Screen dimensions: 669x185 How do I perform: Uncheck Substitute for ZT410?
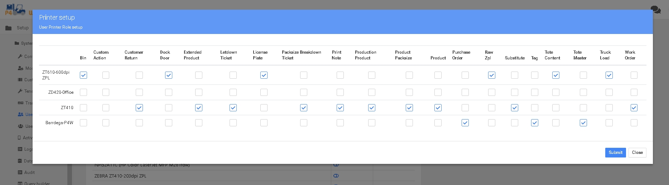pyautogui.click(x=515, y=108)
